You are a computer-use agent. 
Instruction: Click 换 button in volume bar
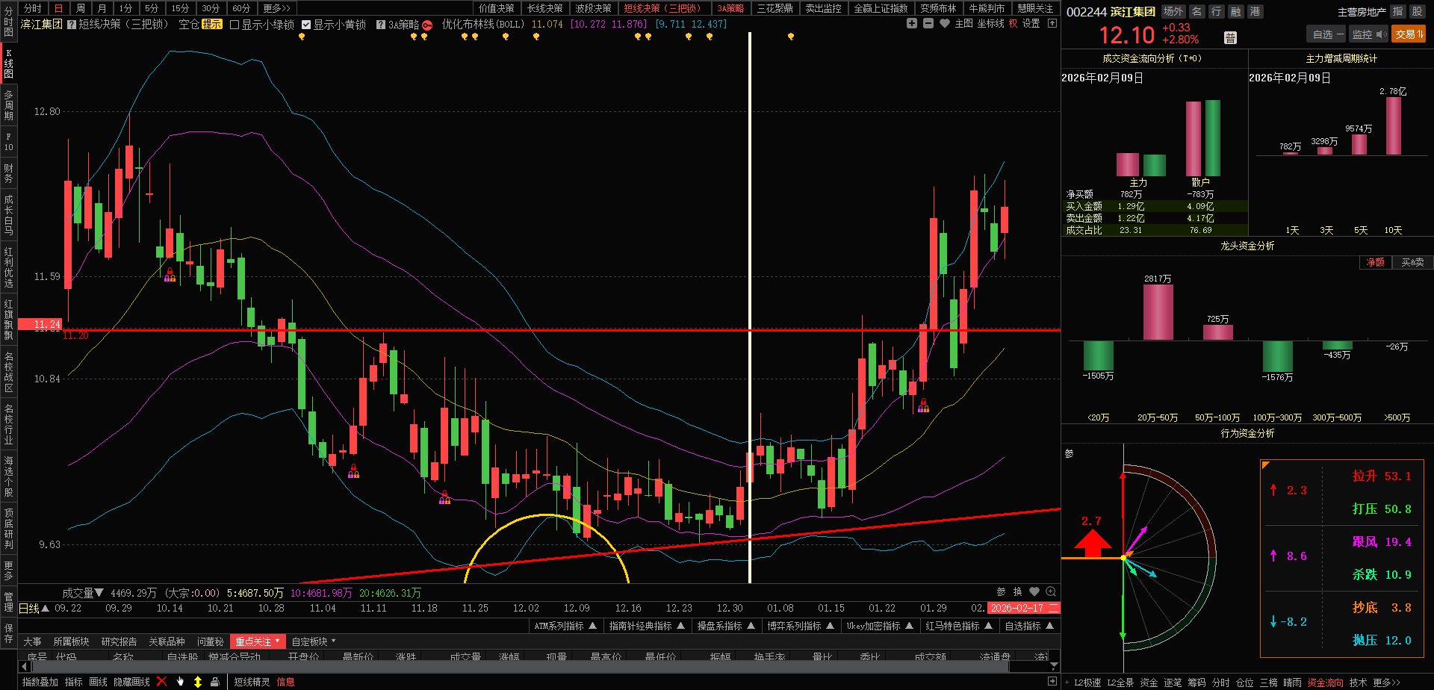[x=1017, y=591]
